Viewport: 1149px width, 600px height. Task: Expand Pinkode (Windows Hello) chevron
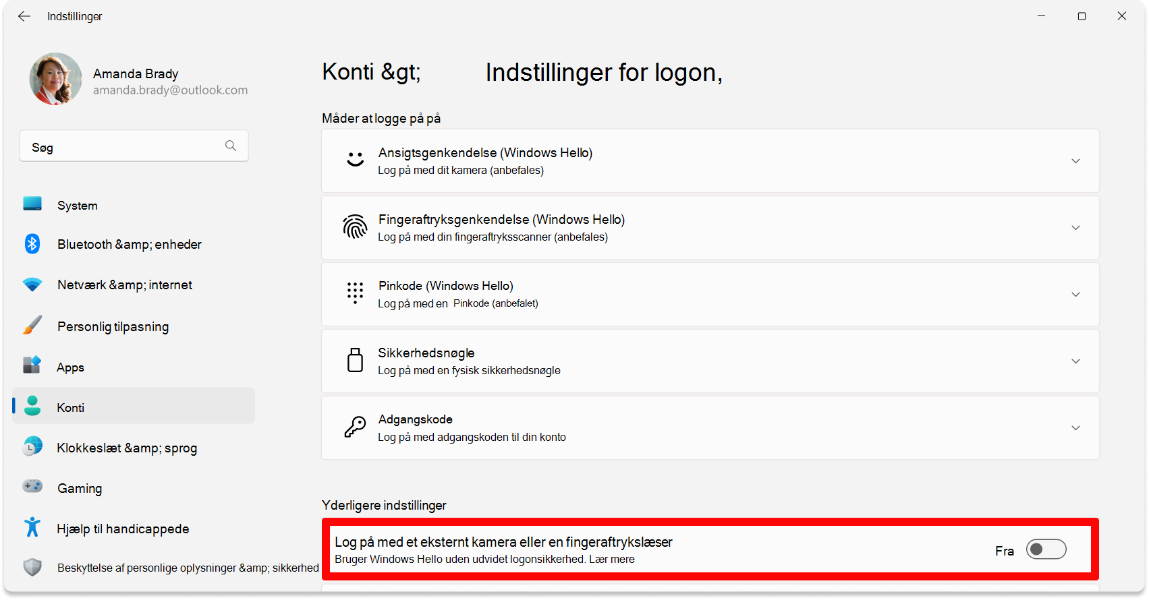pos(1075,295)
